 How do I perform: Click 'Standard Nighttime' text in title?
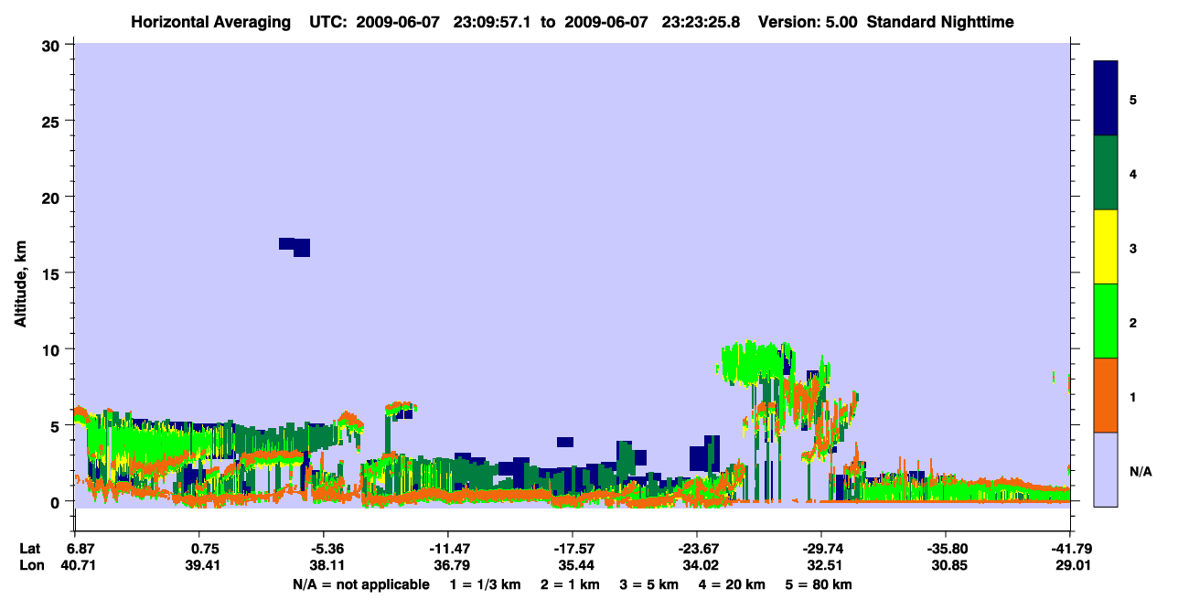940,22
